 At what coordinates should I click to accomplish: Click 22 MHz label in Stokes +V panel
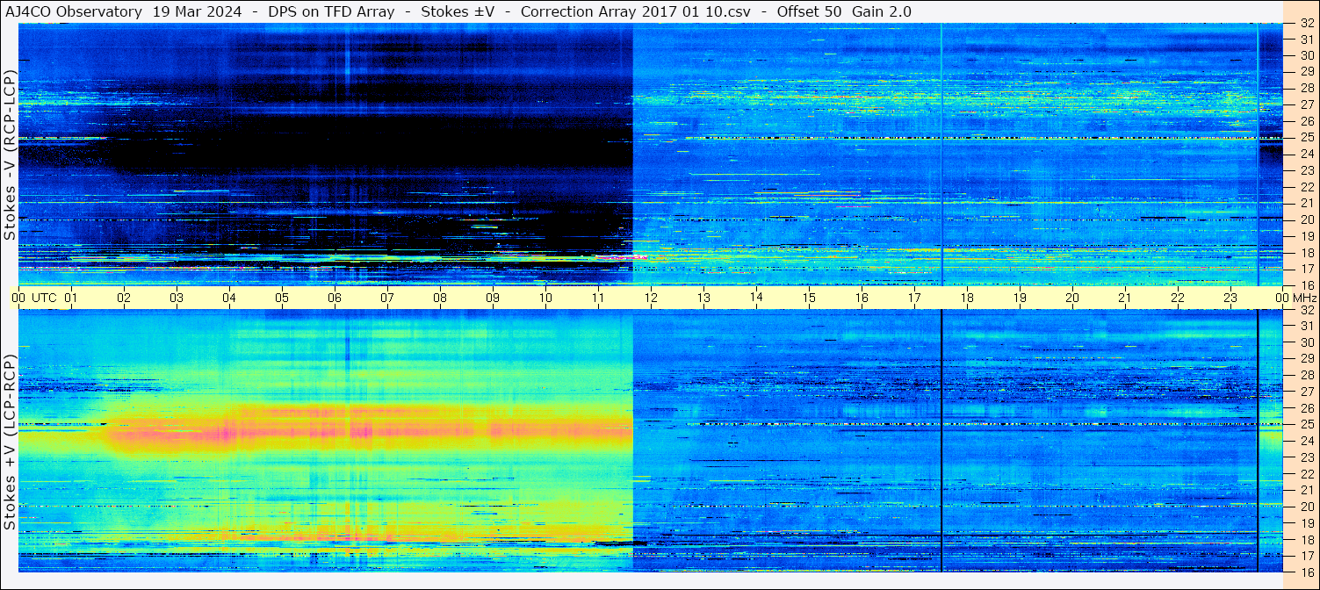pyautogui.click(x=1306, y=473)
